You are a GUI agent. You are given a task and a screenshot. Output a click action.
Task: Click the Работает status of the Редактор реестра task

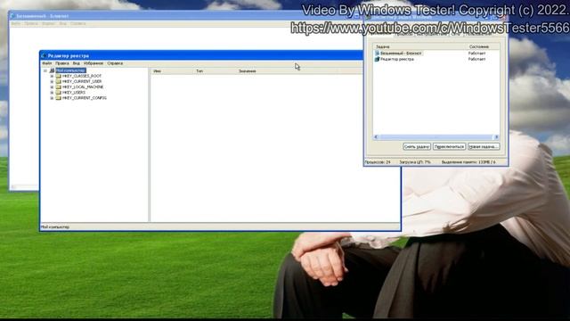[477, 59]
